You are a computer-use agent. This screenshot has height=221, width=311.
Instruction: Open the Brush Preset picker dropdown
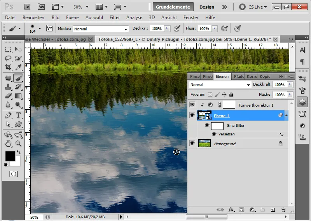point(40,28)
